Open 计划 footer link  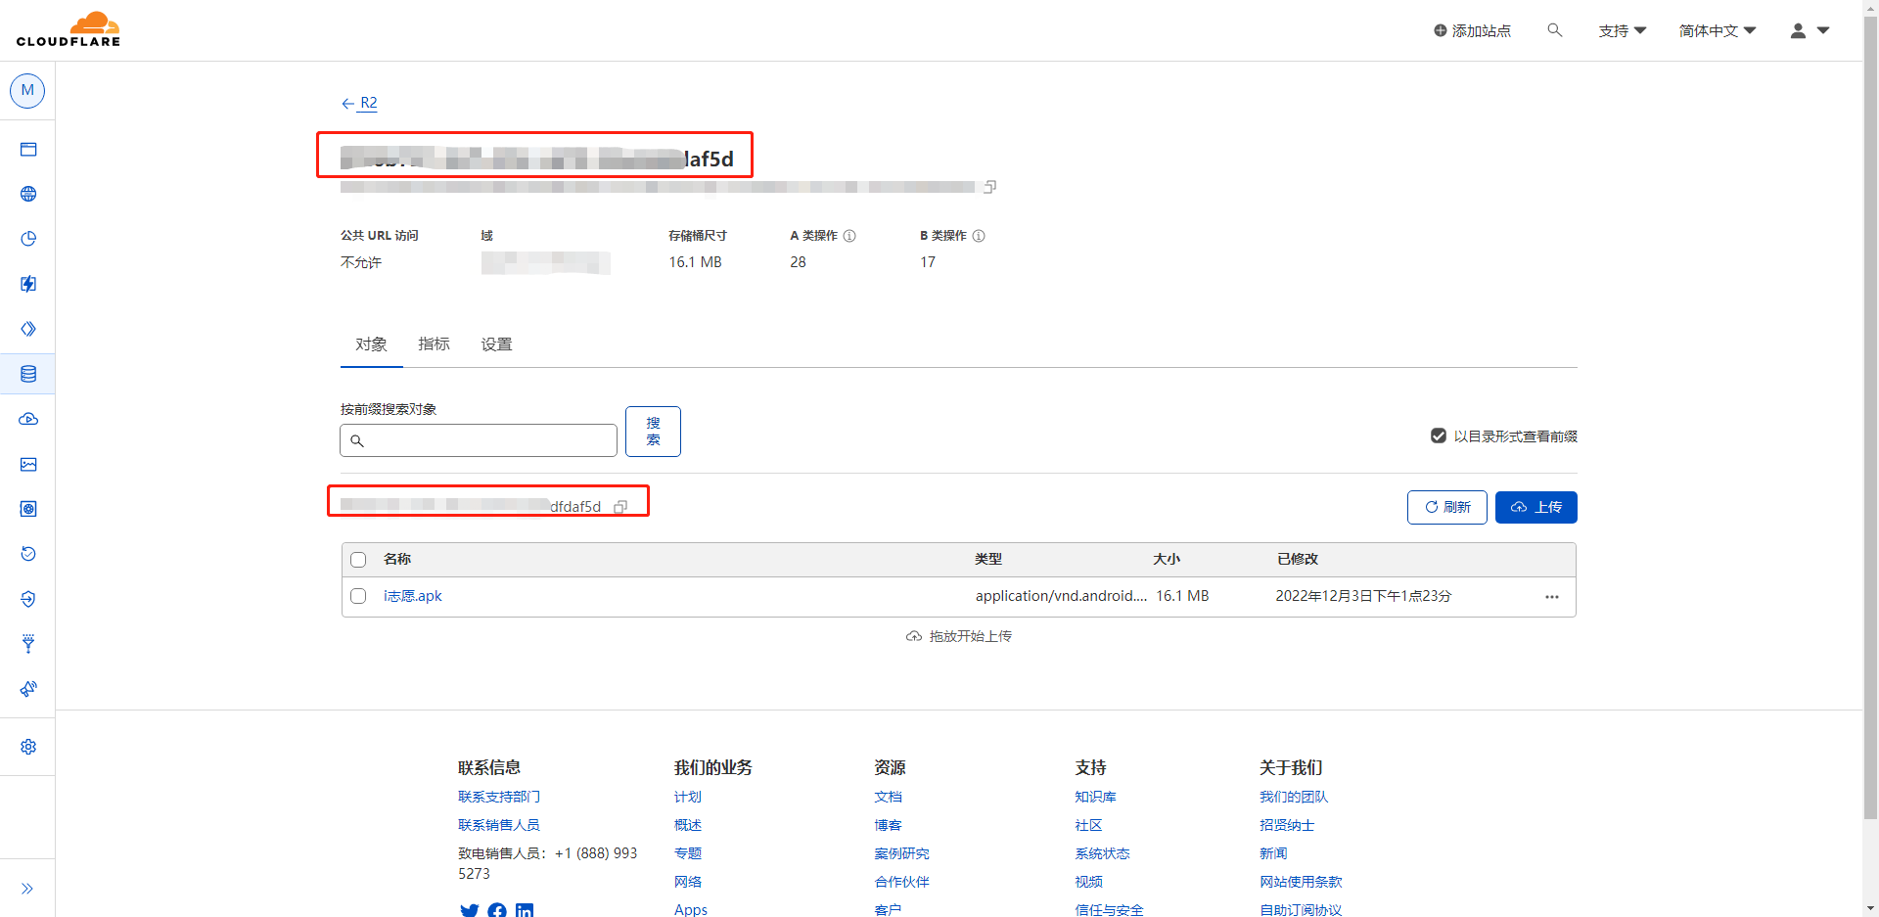pyautogui.click(x=688, y=797)
